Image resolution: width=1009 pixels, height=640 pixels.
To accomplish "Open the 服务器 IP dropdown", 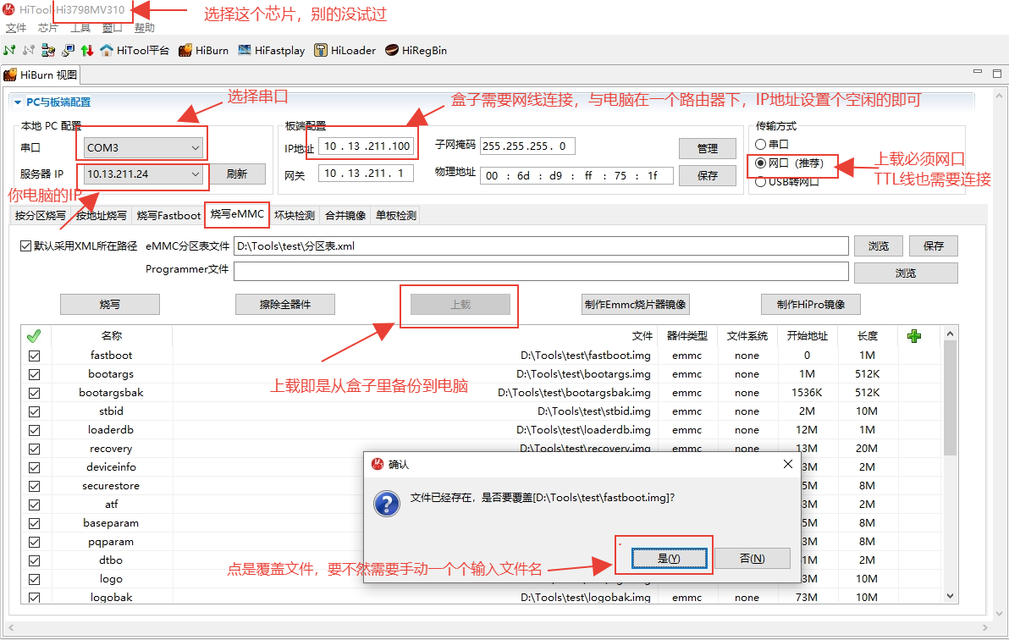I will click(x=143, y=174).
